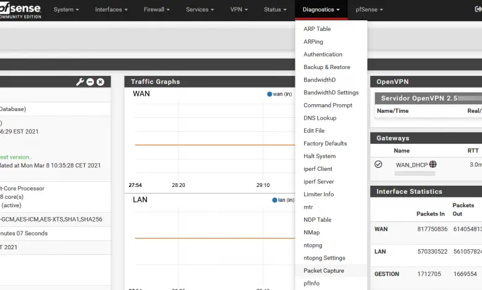This screenshot has width=482, height=290.
Task: Select Packet Capture
Action: (x=331, y=271)
